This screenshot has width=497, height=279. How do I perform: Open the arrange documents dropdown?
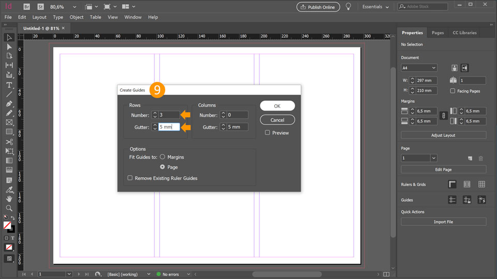129,7
